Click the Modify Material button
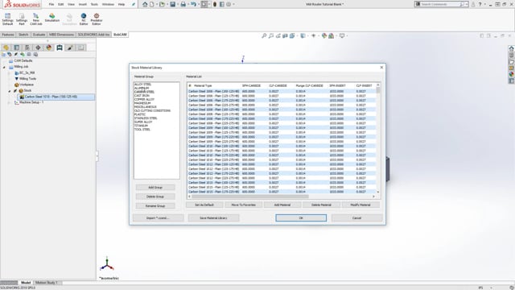 point(360,205)
